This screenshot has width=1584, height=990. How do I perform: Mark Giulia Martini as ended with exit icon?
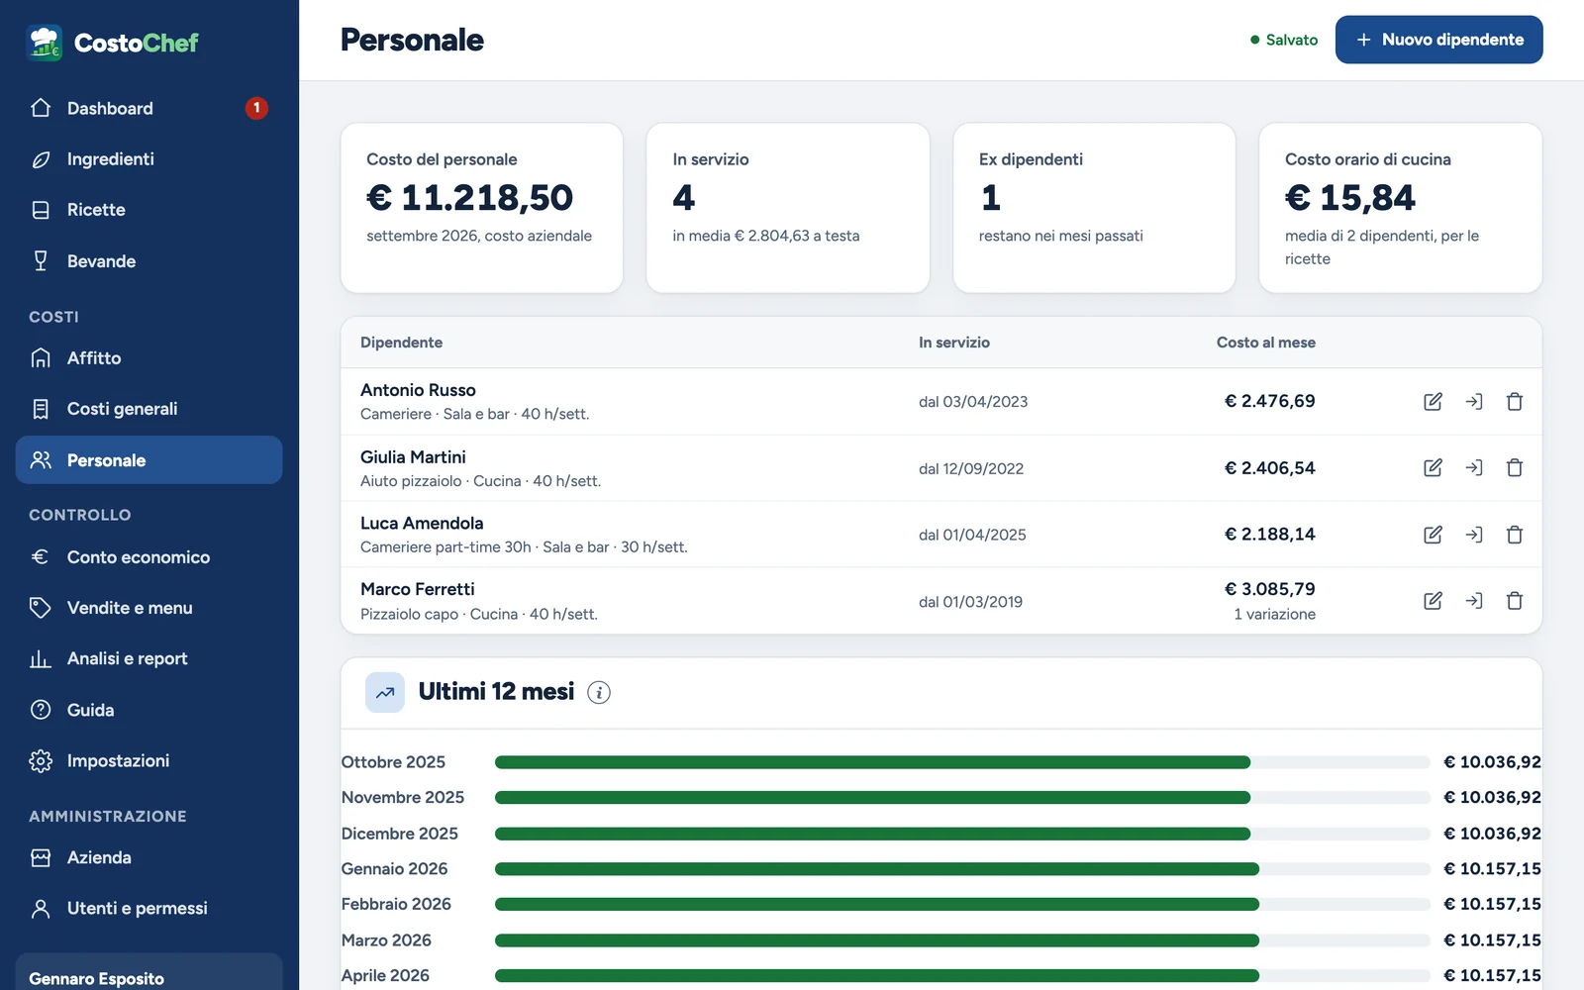(1474, 468)
